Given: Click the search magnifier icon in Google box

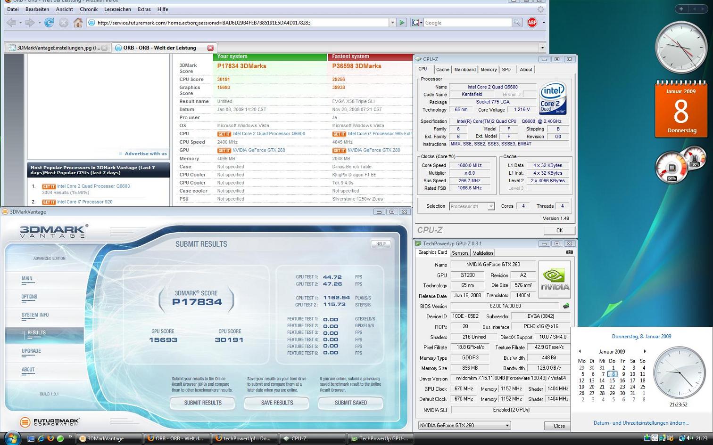Looking at the screenshot, I should (x=517, y=23).
